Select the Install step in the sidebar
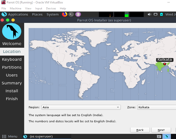Viewport: 176px width, 139px height. 12,91
